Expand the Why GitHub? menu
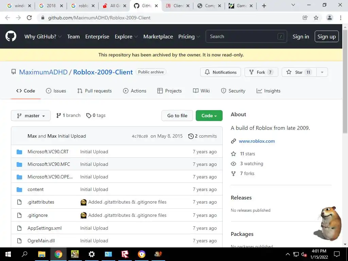The width and height of the screenshot is (348, 261). point(43,37)
